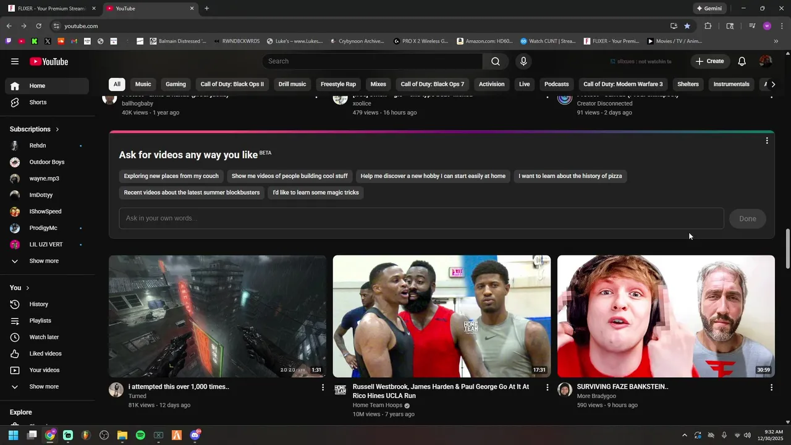Open Discord from the taskbar

(195, 435)
